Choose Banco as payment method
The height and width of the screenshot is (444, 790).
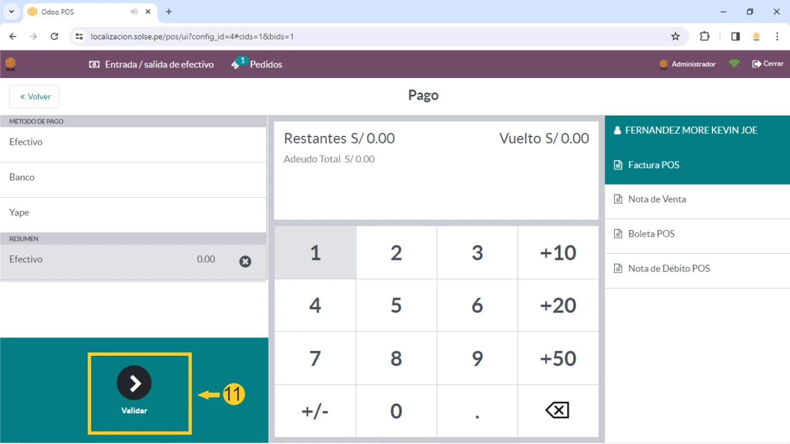(x=22, y=177)
